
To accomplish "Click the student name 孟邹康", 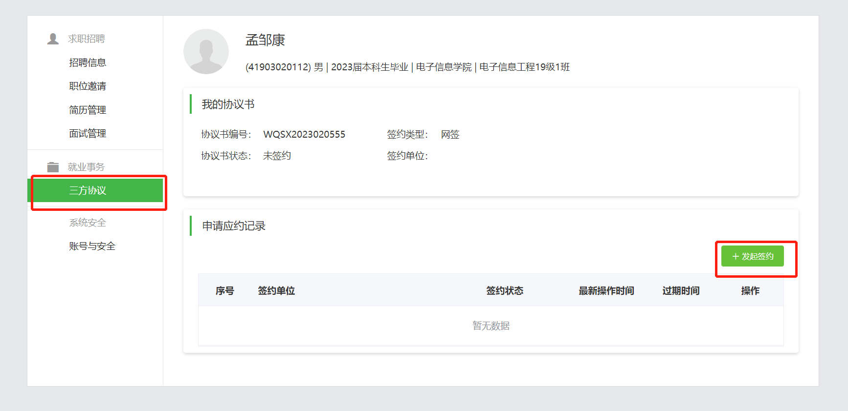I will click(x=265, y=40).
